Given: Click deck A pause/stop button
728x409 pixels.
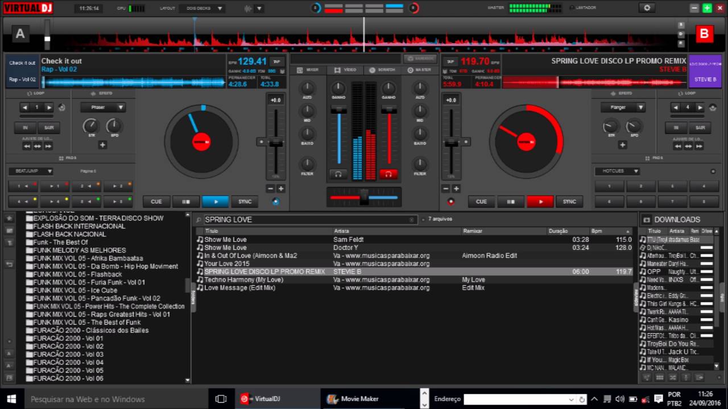Looking at the screenshot, I should coord(185,202).
